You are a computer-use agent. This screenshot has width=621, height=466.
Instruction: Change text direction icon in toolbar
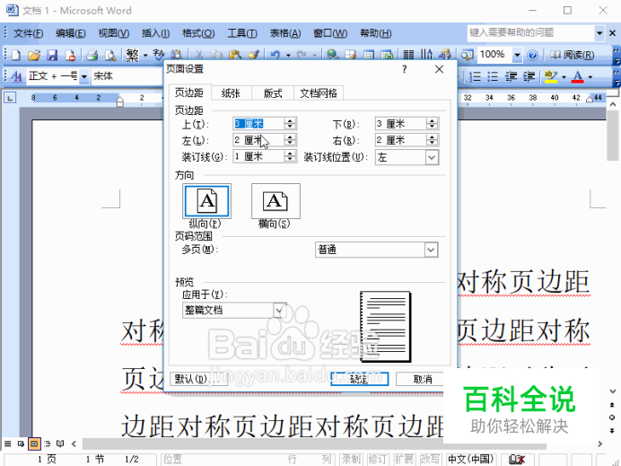(426, 55)
